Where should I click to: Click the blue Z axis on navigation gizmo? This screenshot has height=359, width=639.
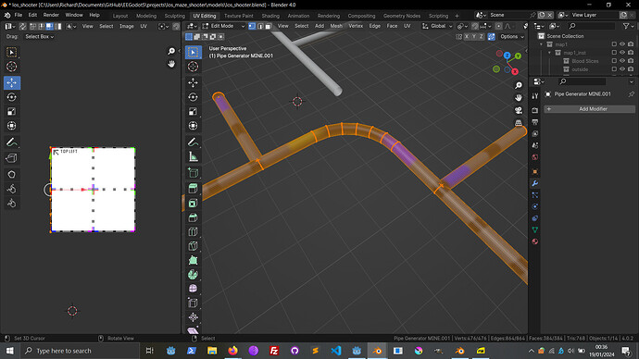coord(507,56)
